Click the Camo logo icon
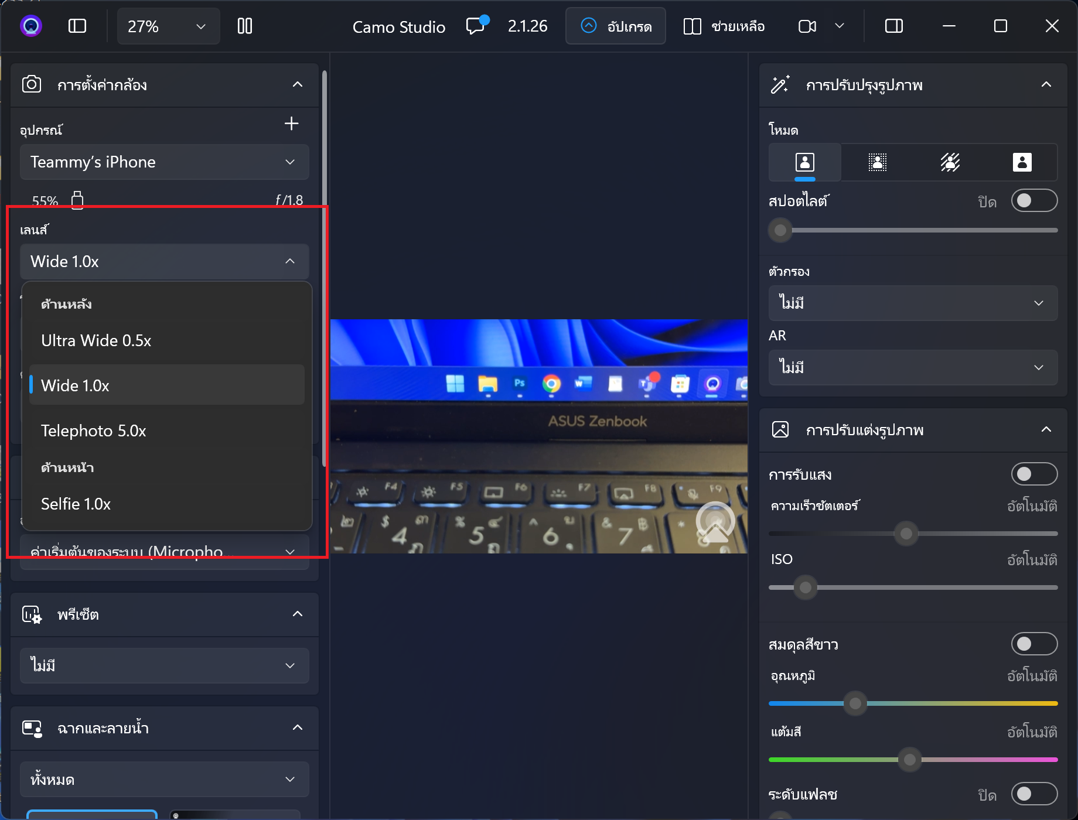1078x820 pixels. click(x=30, y=26)
